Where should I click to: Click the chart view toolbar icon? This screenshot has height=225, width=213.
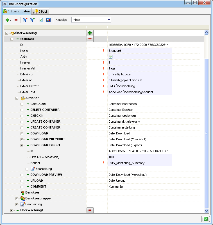click(x=48, y=20)
